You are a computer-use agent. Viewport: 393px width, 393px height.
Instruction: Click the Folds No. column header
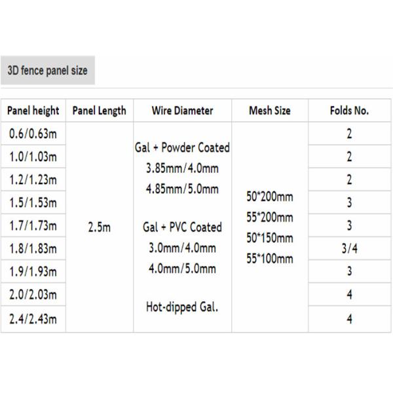[350, 111]
